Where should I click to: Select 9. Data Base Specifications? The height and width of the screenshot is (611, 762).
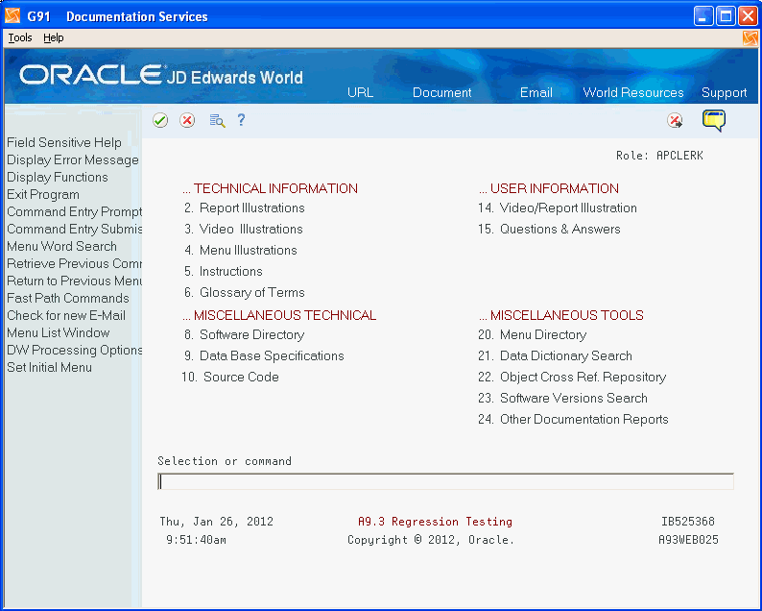click(264, 356)
